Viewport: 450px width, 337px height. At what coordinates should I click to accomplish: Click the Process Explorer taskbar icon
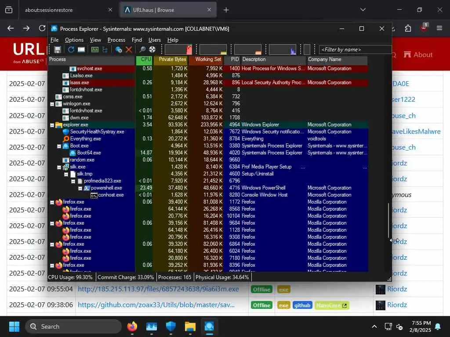click(x=209, y=326)
